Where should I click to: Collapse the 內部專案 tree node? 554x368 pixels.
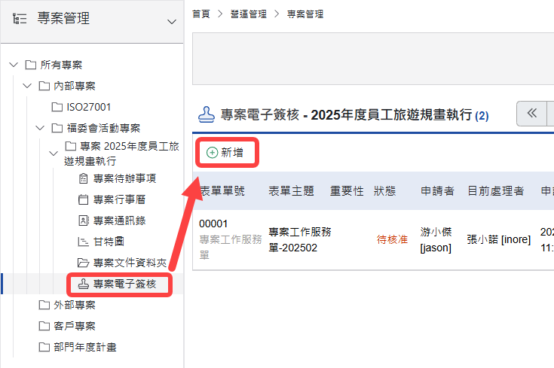click(x=27, y=86)
